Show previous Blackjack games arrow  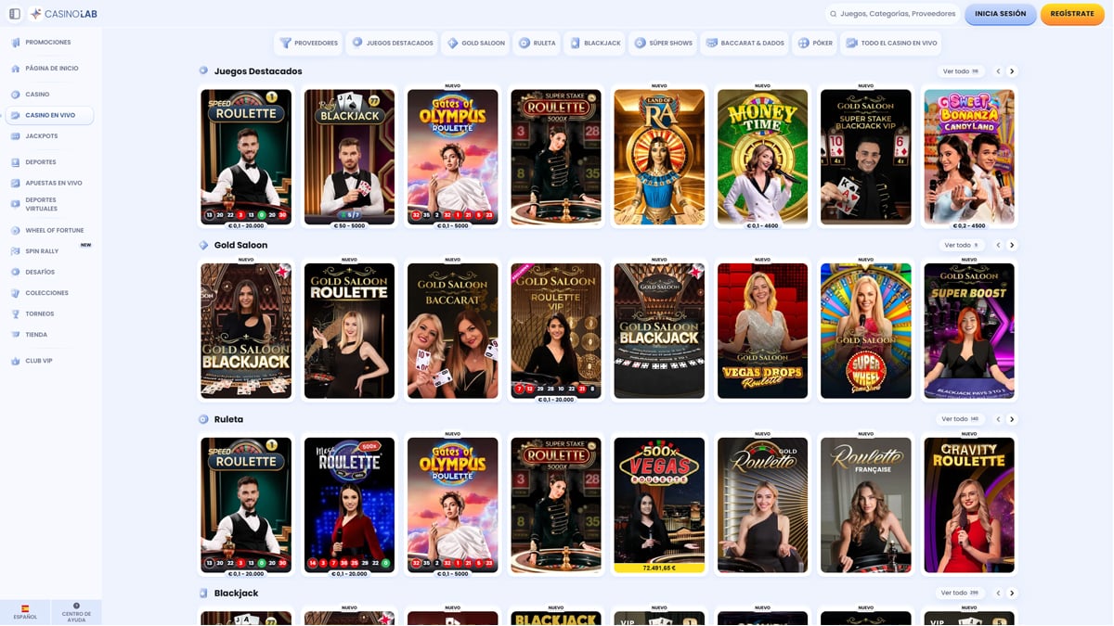click(x=998, y=594)
